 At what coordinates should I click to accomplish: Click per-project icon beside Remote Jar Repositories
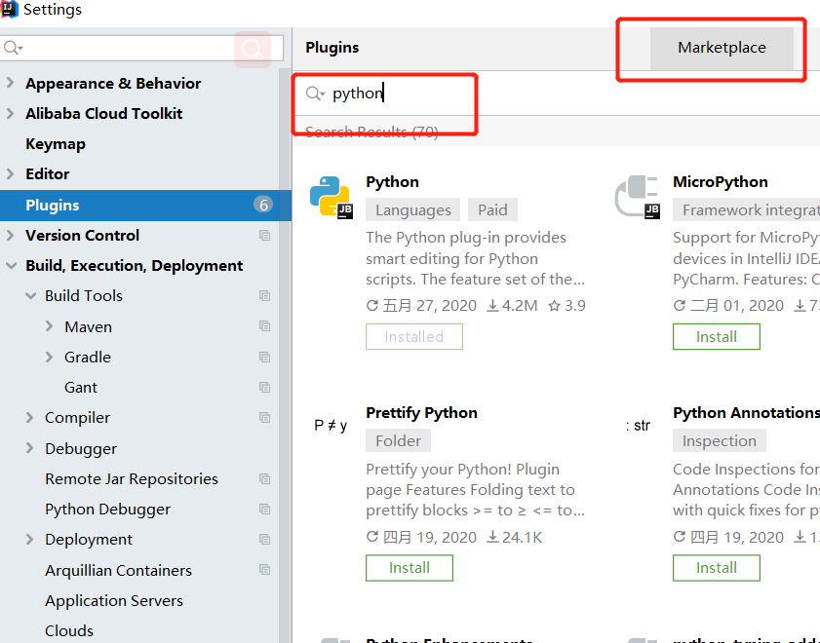pos(264,479)
